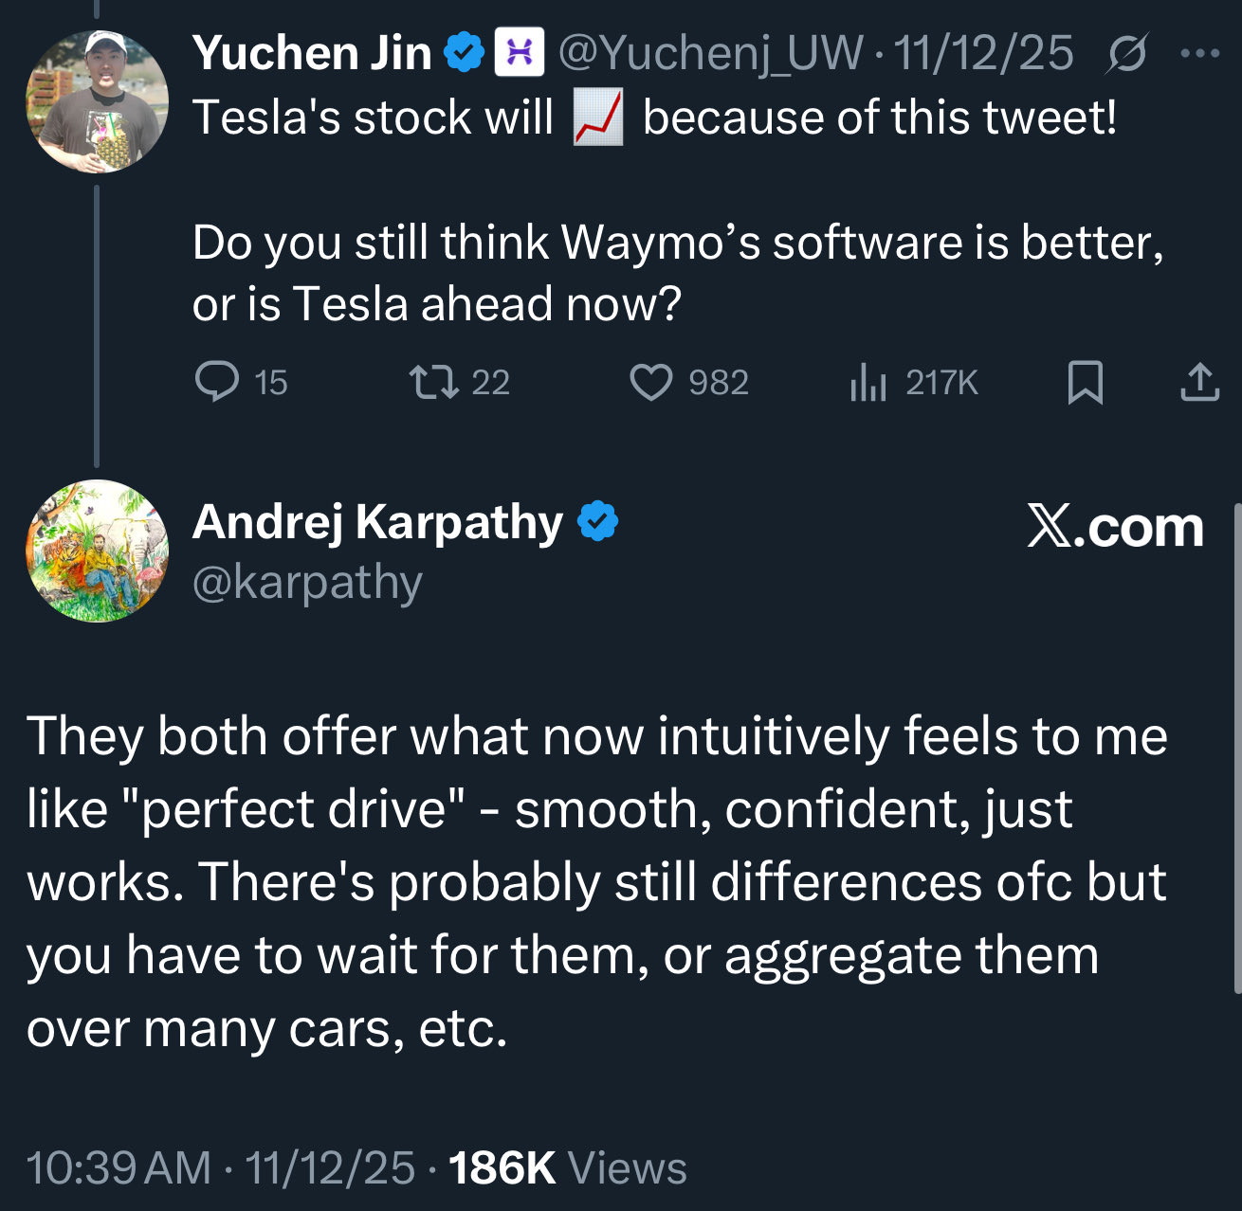Open more options menu on tweet
This screenshot has height=1211, width=1242.
point(1200,53)
